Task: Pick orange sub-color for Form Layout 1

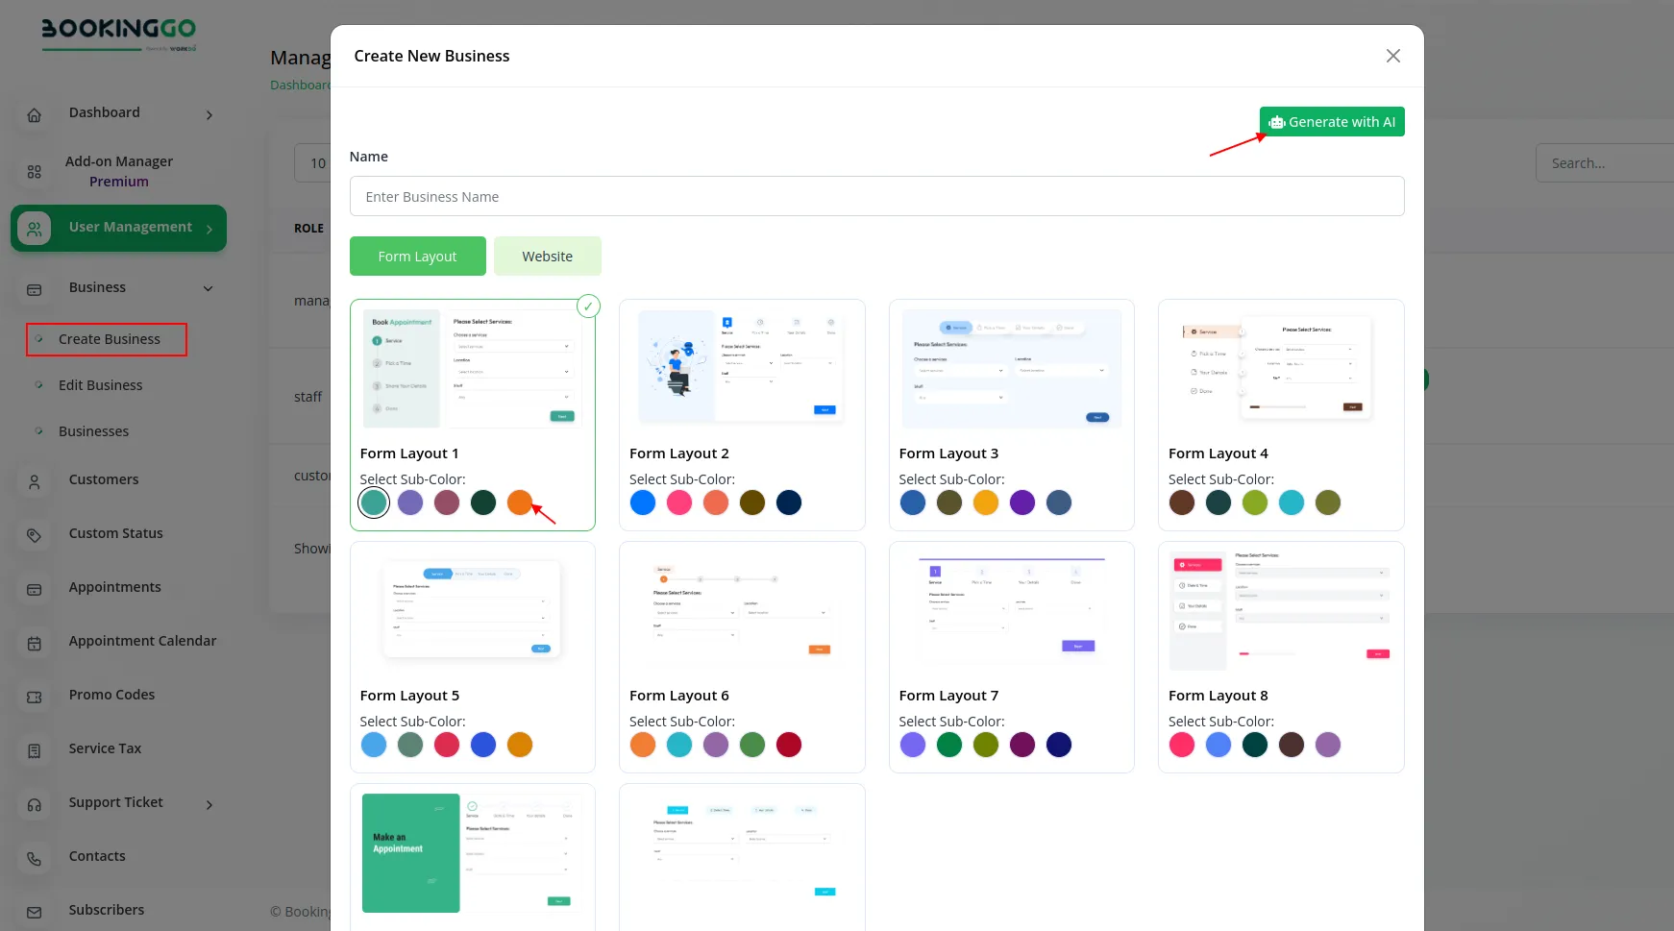Action: pos(520,502)
